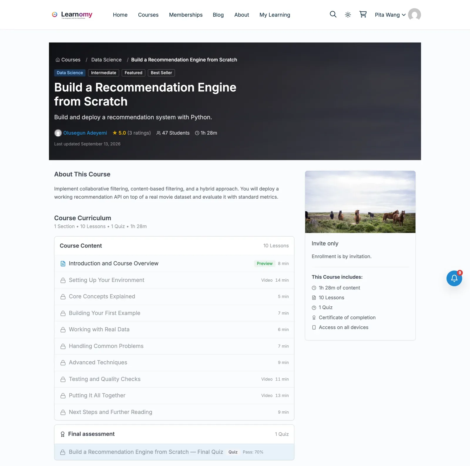Select Next Steps and Further Reading lesson
The image size is (470, 466).
click(x=174, y=412)
